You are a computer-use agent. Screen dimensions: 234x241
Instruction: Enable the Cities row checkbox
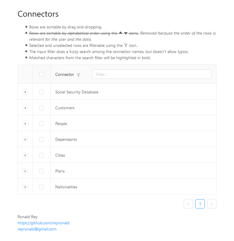42,155
